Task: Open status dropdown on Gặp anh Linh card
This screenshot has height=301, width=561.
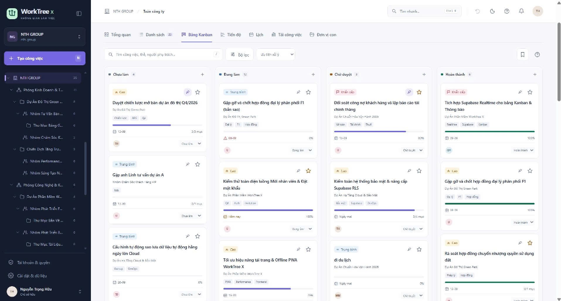Action: coord(191,216)
